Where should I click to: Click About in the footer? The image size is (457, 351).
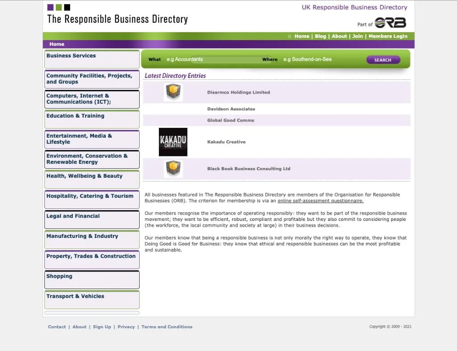tap(79, 327)
